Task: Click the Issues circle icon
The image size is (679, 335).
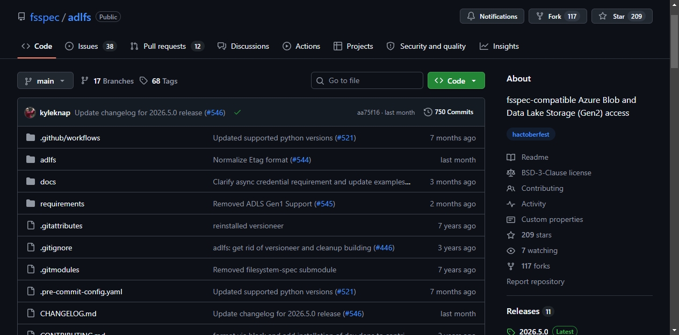Action: pos(69,46)
